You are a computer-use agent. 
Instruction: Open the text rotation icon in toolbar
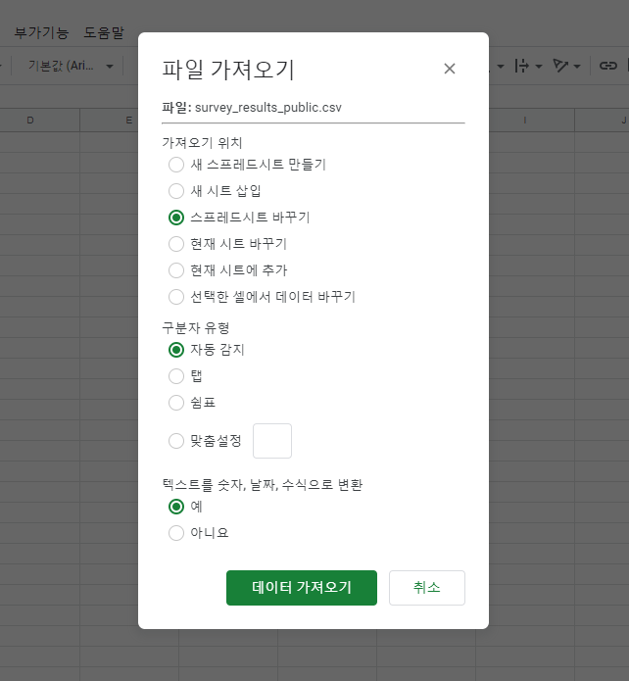(560, 66)
